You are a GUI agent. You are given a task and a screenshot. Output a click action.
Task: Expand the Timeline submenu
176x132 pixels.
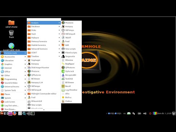pos(44,56)
